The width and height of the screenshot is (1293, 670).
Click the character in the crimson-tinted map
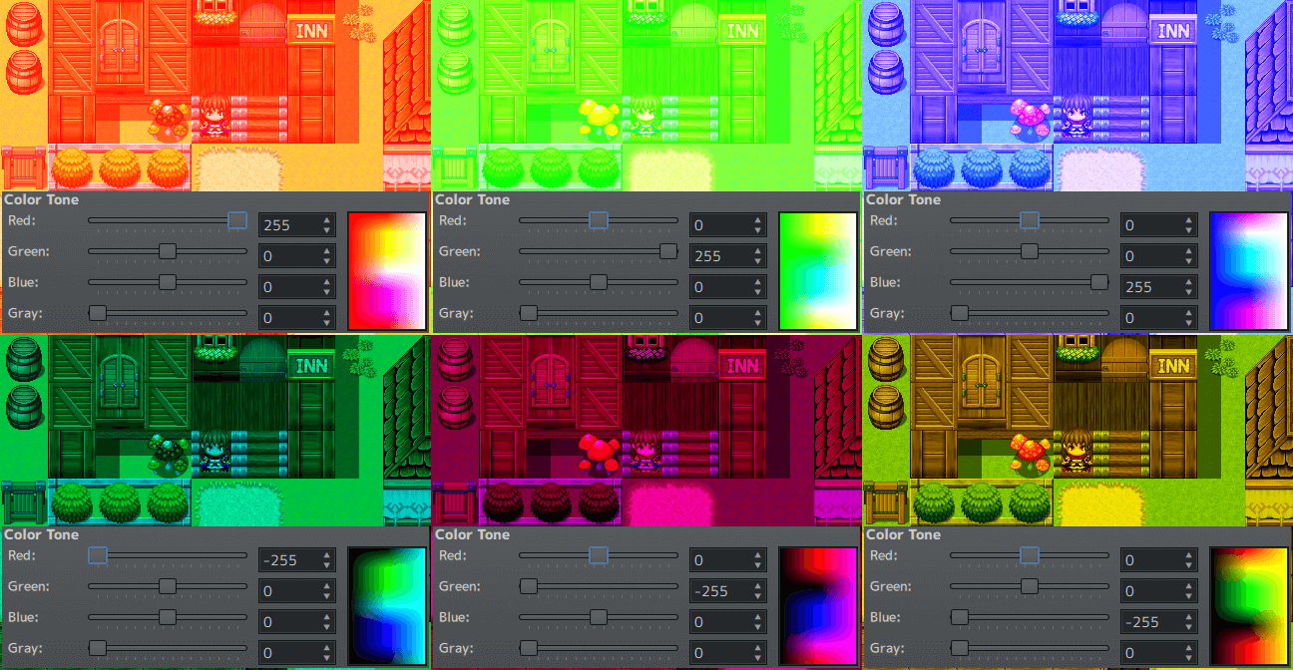pos(644,450)
